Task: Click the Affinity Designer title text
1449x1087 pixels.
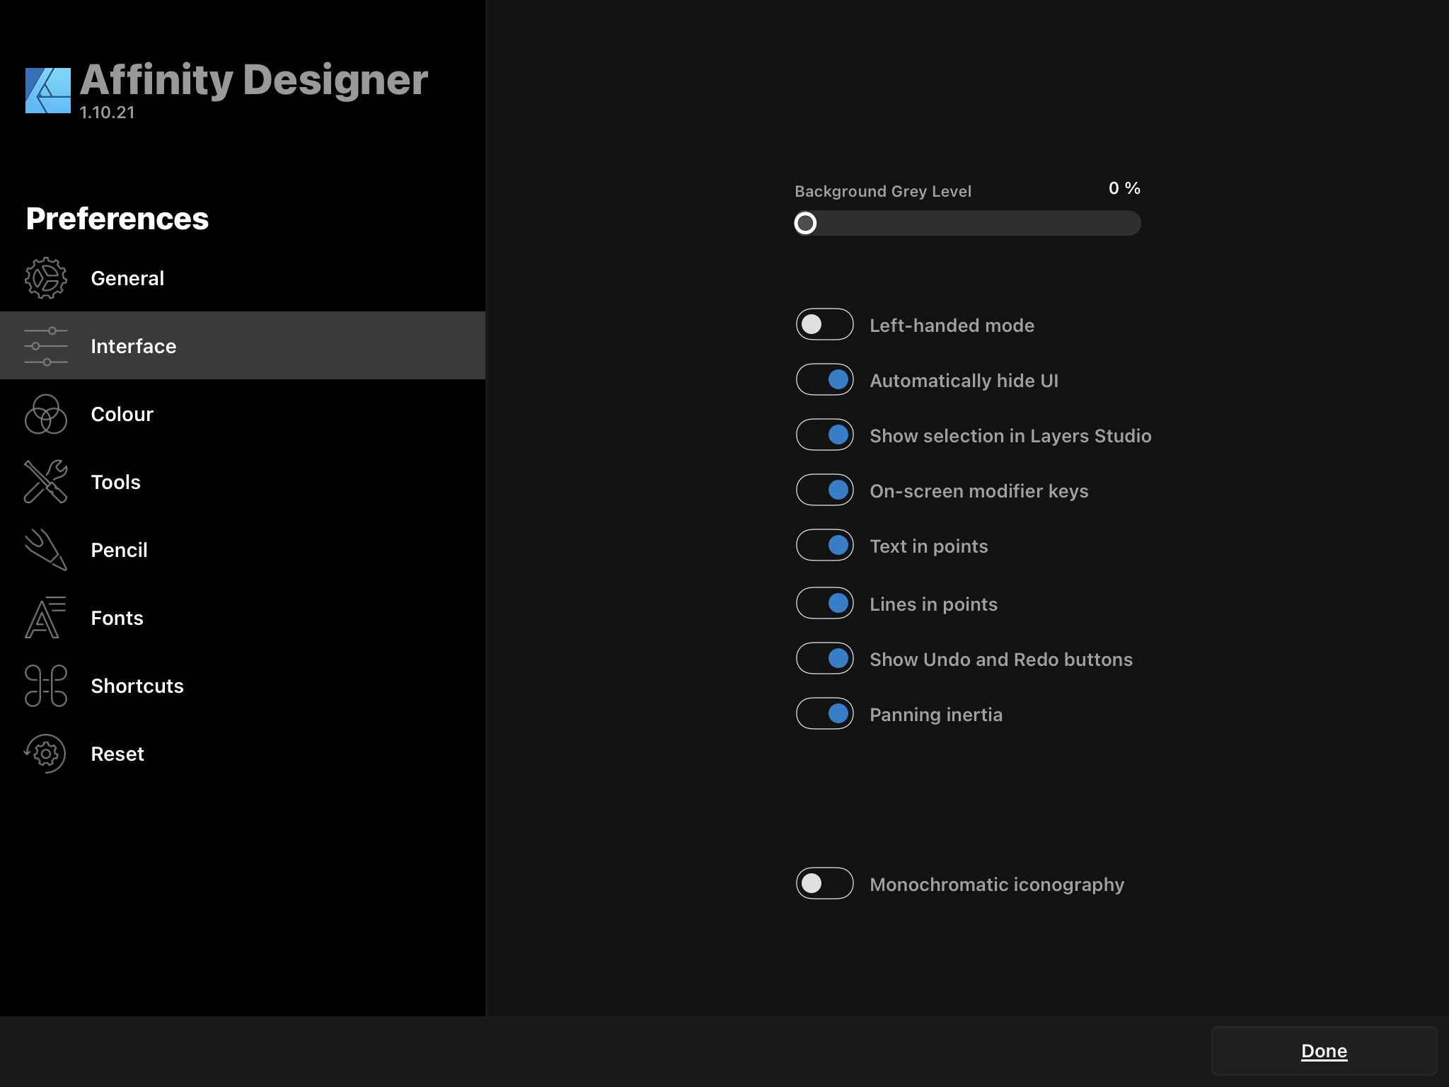Action: pyautogui.click(x=254, y=79)
